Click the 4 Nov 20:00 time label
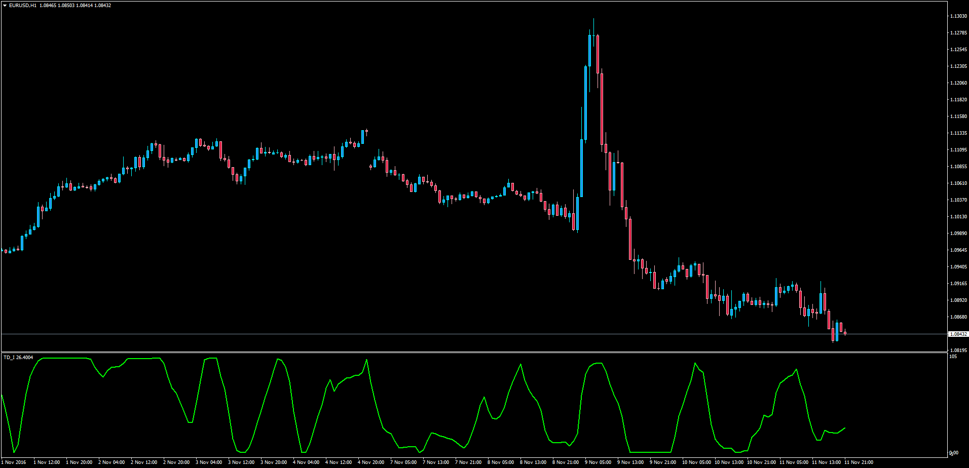 tap(371, 462)
